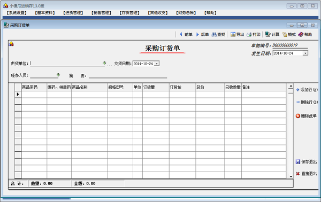Select the 订货价 column header
Image resolution: width=321 pixels, height=202 pixels.
pyautogui.click(x=182, y=87)
